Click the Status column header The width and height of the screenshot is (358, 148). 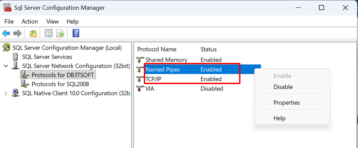pyautogui.click(x=208, y=49)
